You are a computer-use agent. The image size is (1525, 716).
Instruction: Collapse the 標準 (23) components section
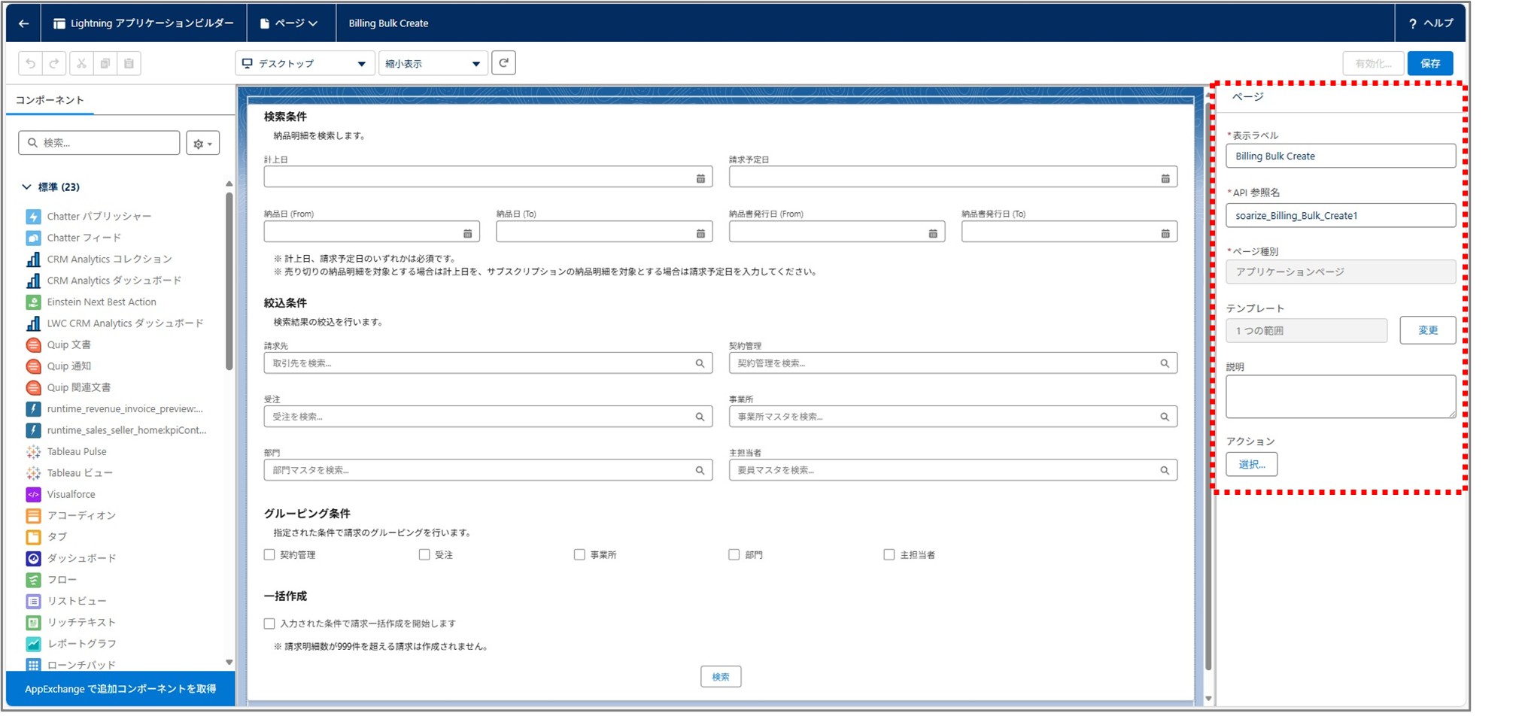click(27, 187)
